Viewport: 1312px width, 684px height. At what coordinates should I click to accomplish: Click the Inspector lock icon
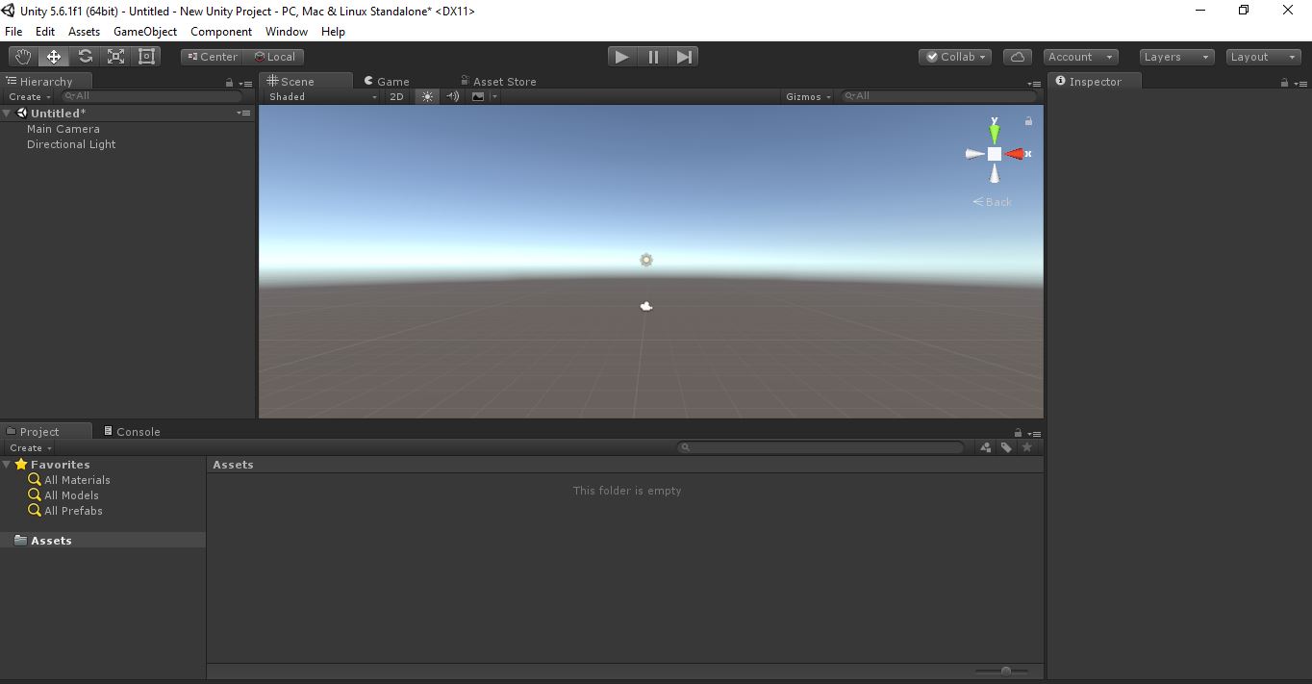pyautogui.click(x=1284, y=81)
